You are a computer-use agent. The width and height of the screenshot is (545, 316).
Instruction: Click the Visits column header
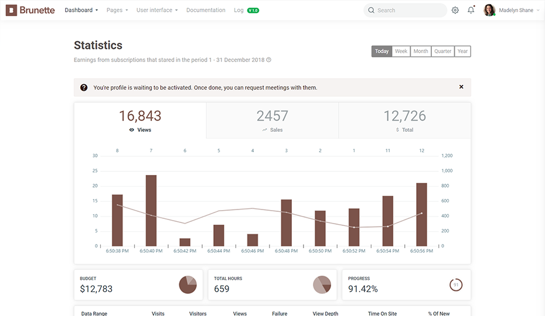(x=158, y=313)
